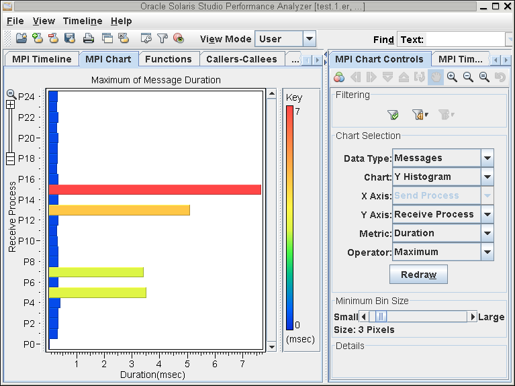Screen dimensions: 515x386
Task: Click the reset zoom magnifier icon
Action: click(x=484, y=77)
